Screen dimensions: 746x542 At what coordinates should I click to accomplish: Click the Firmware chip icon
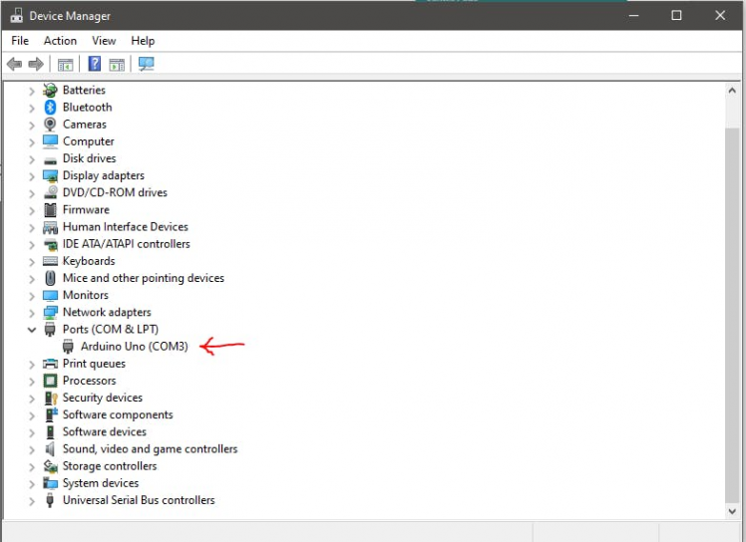[50, 209]
